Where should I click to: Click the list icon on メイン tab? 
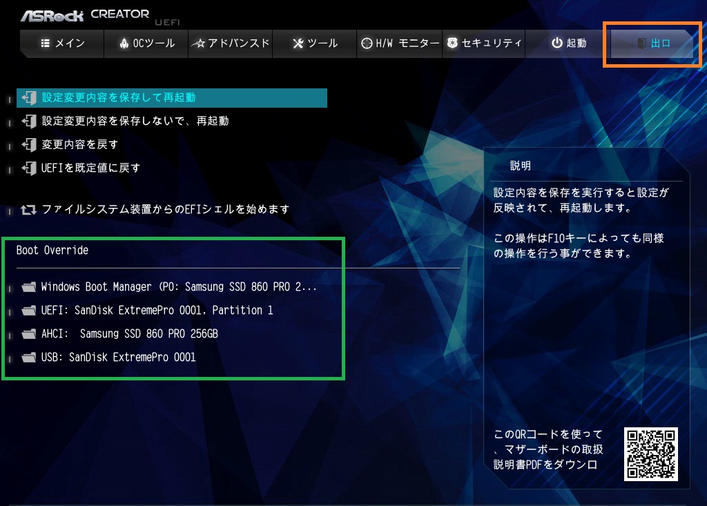click(45, 43)
